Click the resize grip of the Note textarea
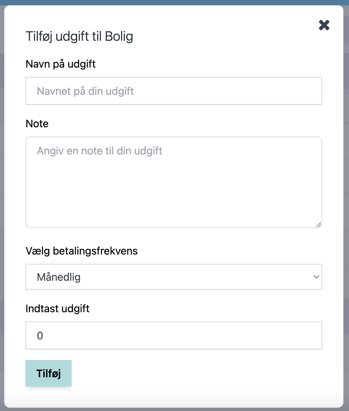 pyautogui.click(x=319, y=224)
